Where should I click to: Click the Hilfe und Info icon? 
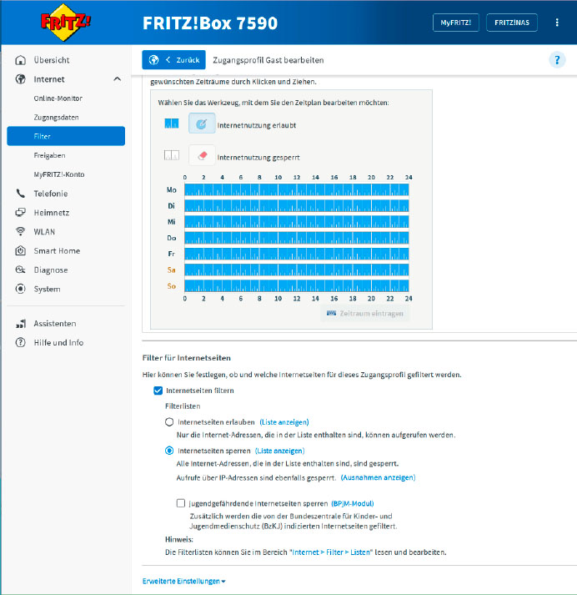[x=21, y=343]
